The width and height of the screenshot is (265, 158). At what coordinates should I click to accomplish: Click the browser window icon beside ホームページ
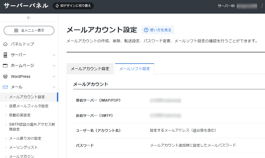(x=5, y=65)
